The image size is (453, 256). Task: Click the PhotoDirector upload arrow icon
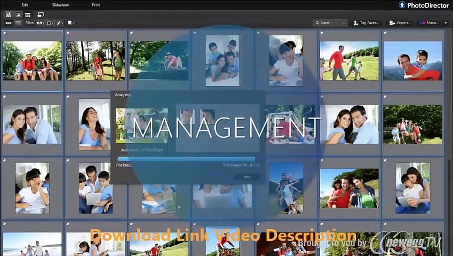(x=402, y=5)
